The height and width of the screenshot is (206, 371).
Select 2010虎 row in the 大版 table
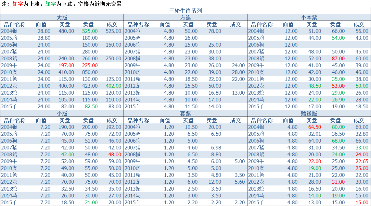(x=62, y=72)
